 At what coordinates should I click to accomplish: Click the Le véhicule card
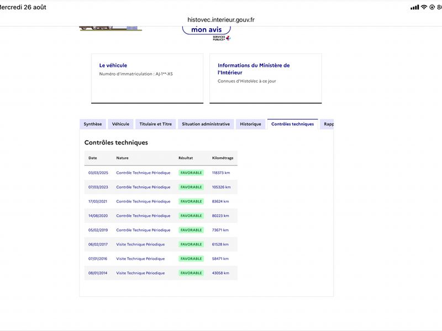tap(147, 78)
